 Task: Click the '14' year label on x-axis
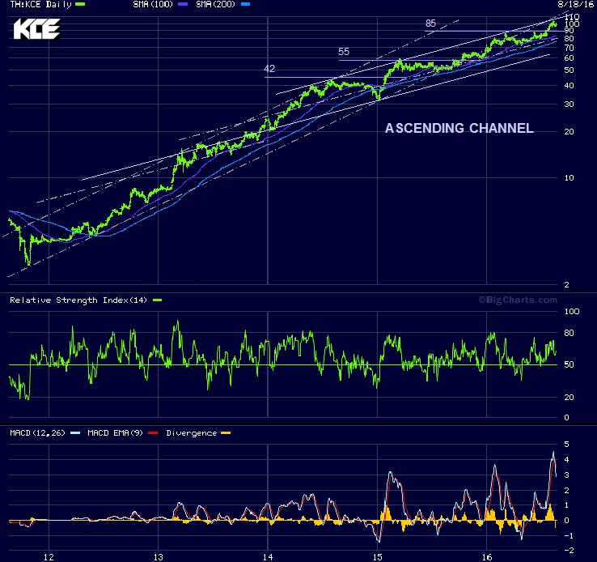[268, 557]
